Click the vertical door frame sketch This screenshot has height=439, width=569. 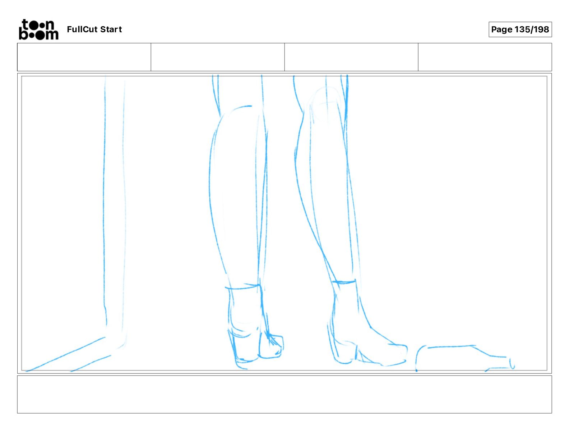(115, 208)
